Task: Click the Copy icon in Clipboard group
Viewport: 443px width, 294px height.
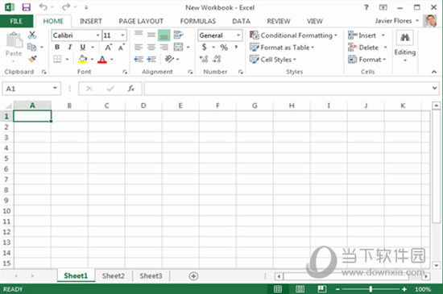Action: pyautogui.click(x=31, y=47)
